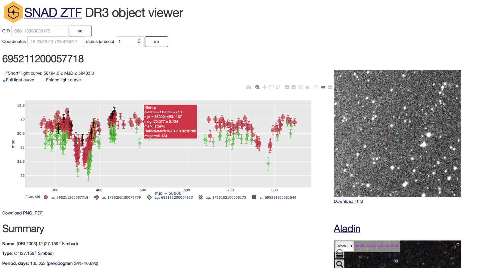
Task: Click the SNAD hexagon logo
Action: click(13, 12)
